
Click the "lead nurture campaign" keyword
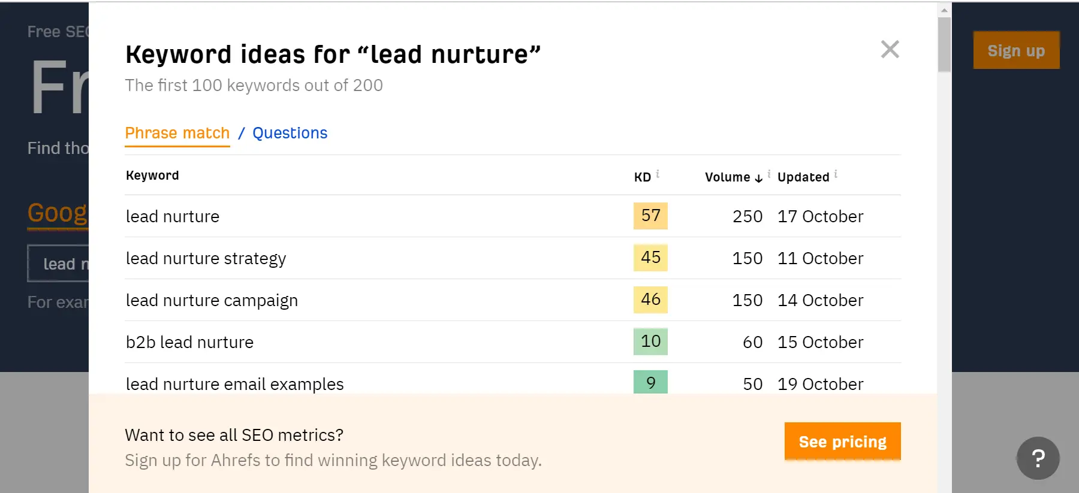[212, 300]
